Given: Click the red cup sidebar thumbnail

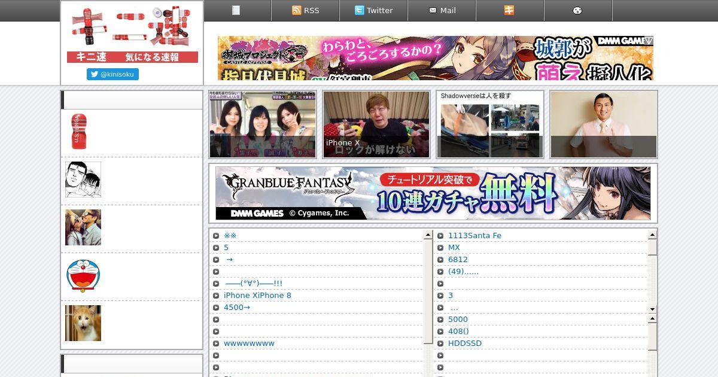Looking at the screenshot, I should tap(79, 132).
